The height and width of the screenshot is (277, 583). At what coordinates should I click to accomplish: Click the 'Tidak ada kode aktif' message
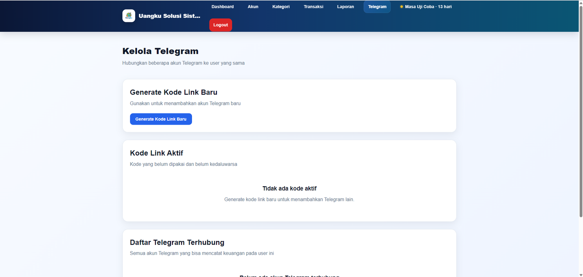click(289, 188)
